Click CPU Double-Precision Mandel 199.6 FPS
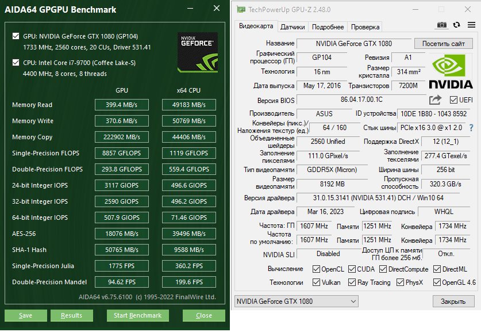Viewport: 481px width, 332px height. [189, 282]
